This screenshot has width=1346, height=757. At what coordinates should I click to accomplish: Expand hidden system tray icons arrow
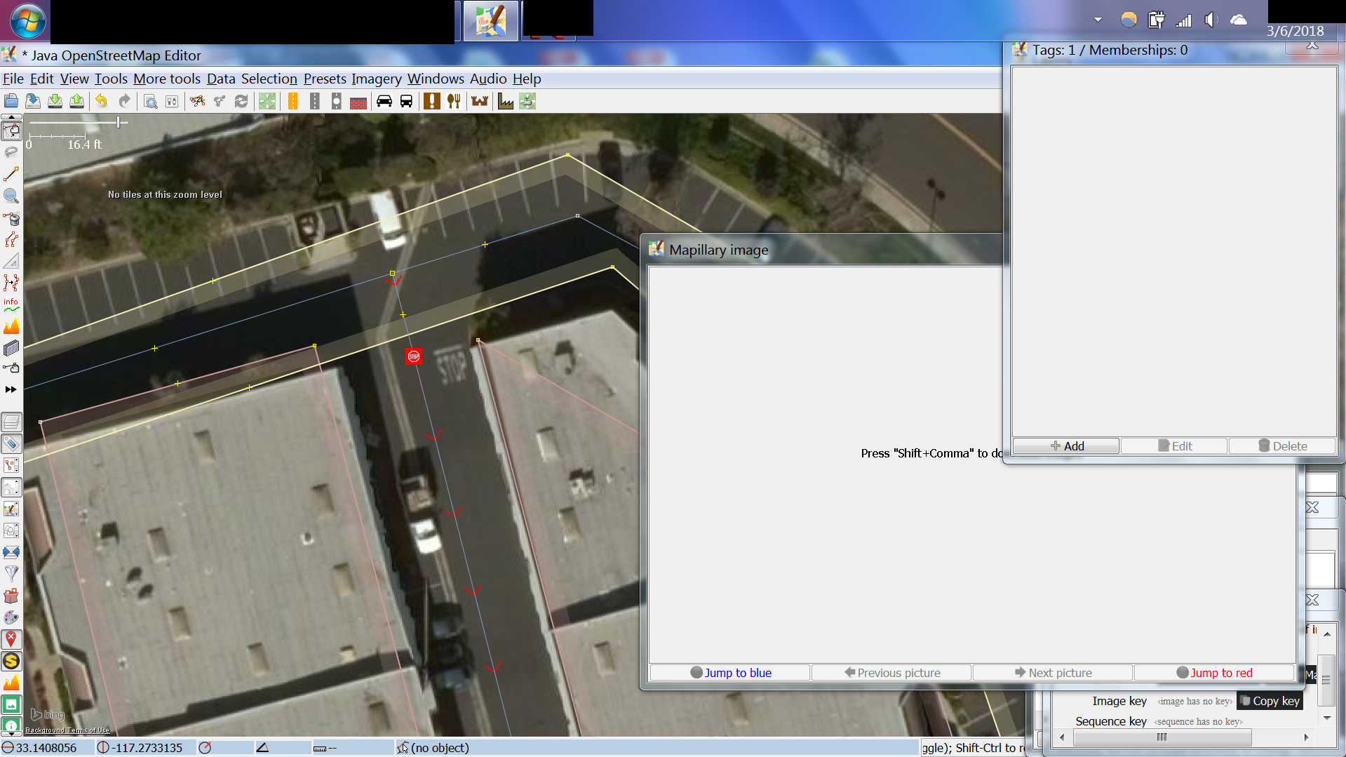1098,20
